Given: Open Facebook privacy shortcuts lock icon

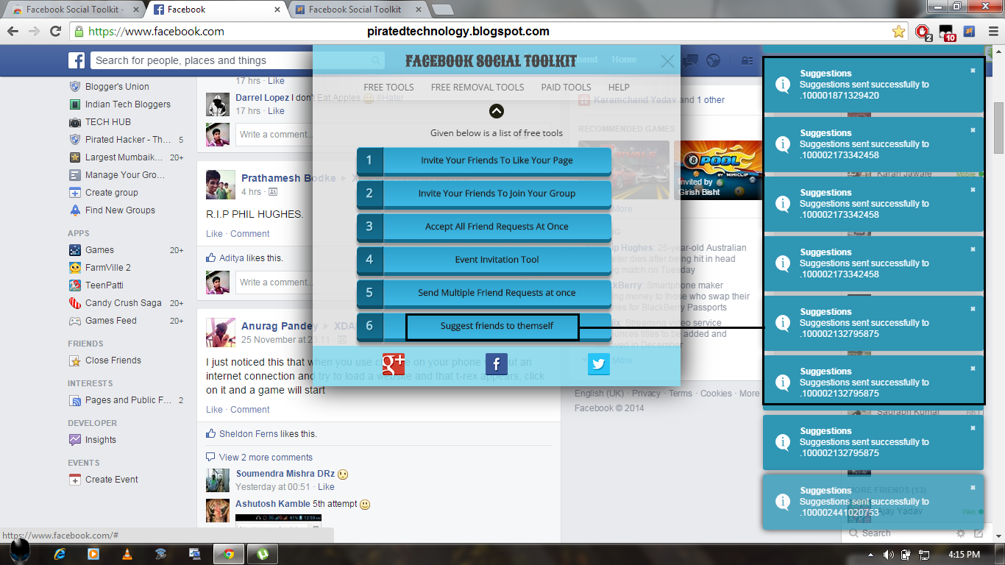Looking at the screenshot, I should click(746, 60).
